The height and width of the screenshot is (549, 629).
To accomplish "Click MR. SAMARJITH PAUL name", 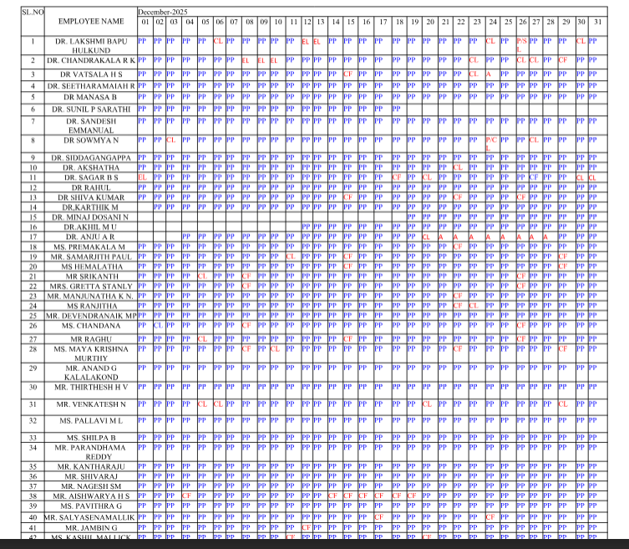I will coord(91,257).
